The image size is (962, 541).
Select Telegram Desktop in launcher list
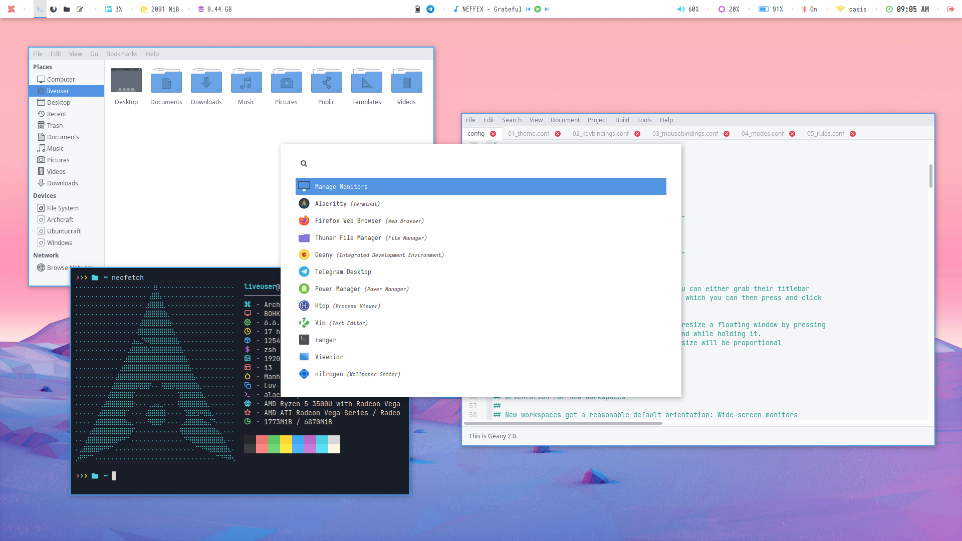[343, 272]
